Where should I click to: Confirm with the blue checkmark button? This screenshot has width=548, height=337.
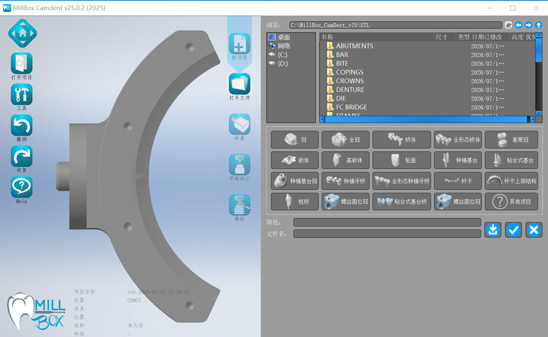(x=513, y=230)
